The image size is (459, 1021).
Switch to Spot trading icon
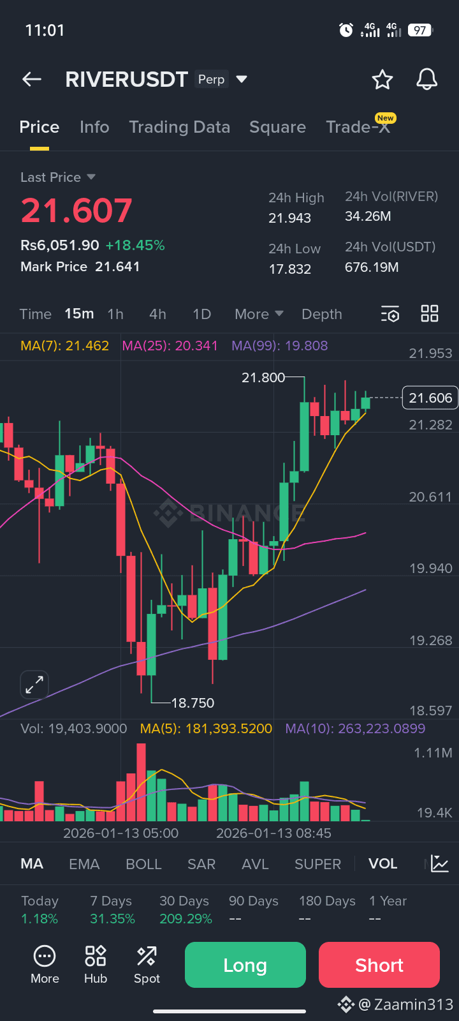147,964
